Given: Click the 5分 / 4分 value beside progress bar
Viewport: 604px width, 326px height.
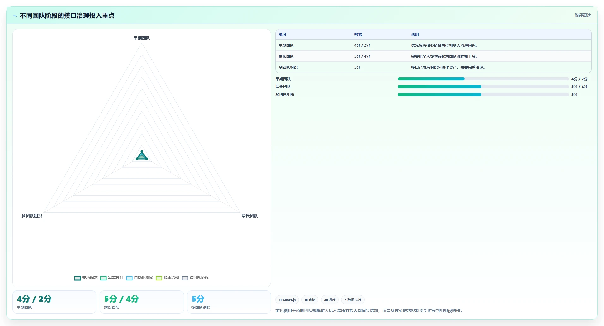Looking at the screenshot, I should [x=579, y=87].
